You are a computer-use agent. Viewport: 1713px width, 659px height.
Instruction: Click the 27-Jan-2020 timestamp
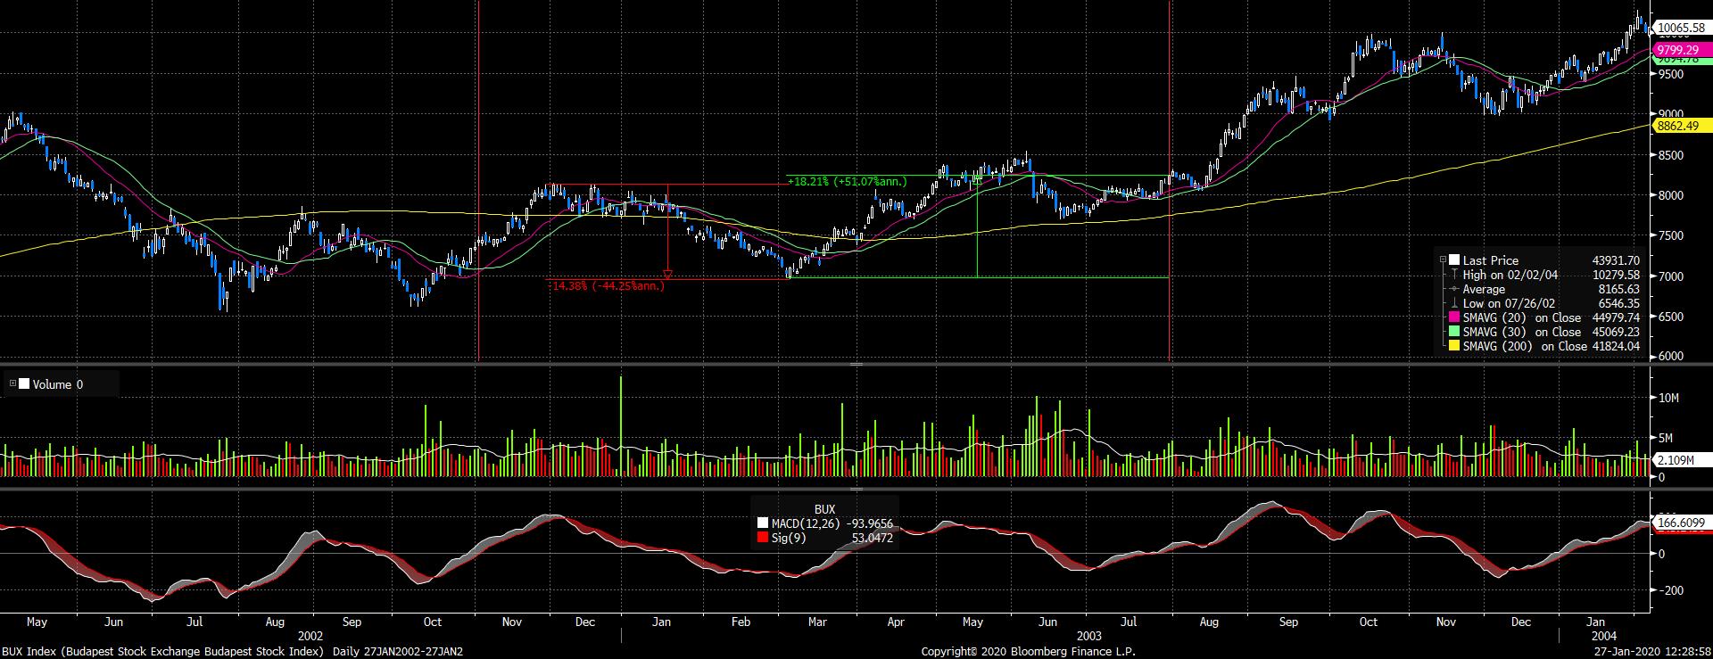[x=1654, y=652]
